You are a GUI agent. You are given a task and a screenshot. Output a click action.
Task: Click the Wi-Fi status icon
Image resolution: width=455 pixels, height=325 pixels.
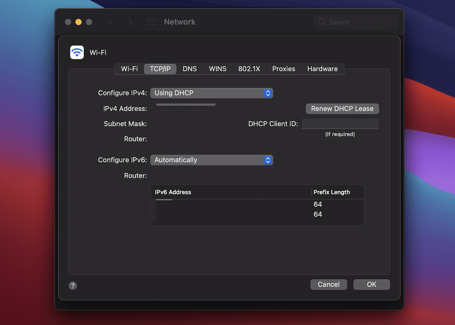coord(76,52)
